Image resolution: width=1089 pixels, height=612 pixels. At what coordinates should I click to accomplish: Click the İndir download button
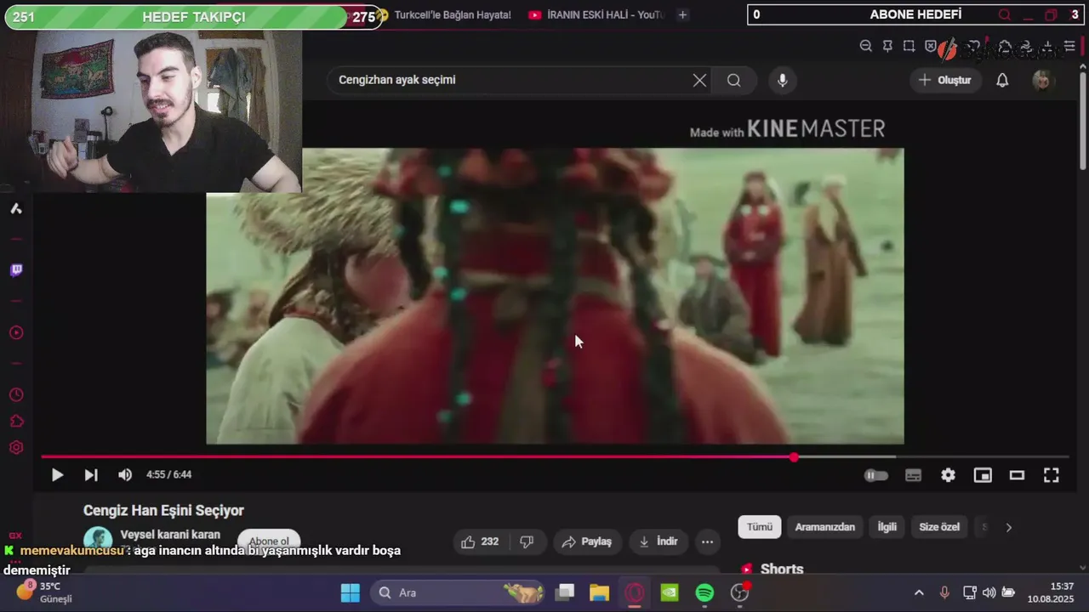[x=659, y=541]
